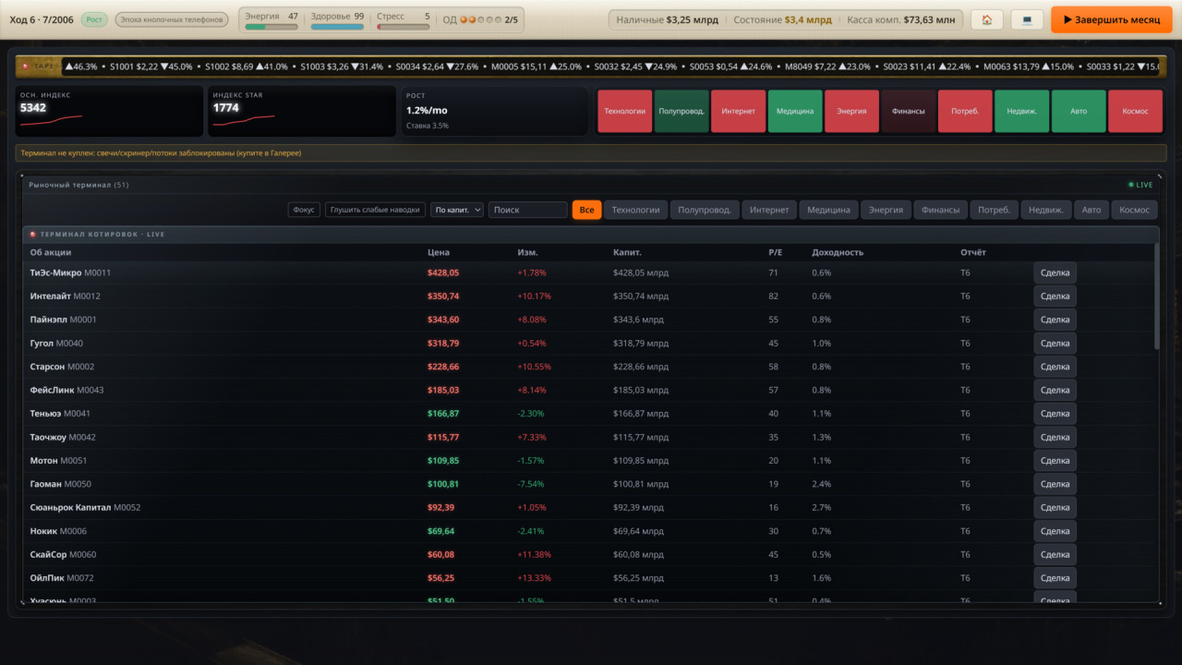This screenshot has height=665, width=1182.
Task: Click the Поиск search field
Action: 528,210
